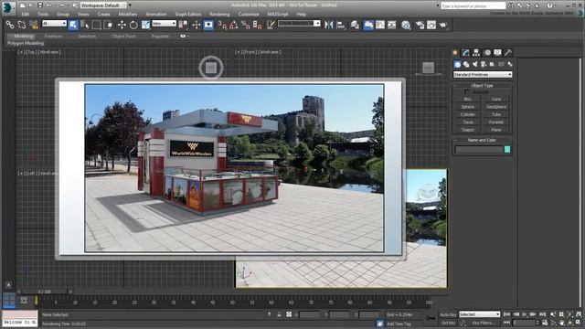Open the Curve Editor icon
Image resolution: width=585 pixels, height=329 pixels.
(380, 25)
